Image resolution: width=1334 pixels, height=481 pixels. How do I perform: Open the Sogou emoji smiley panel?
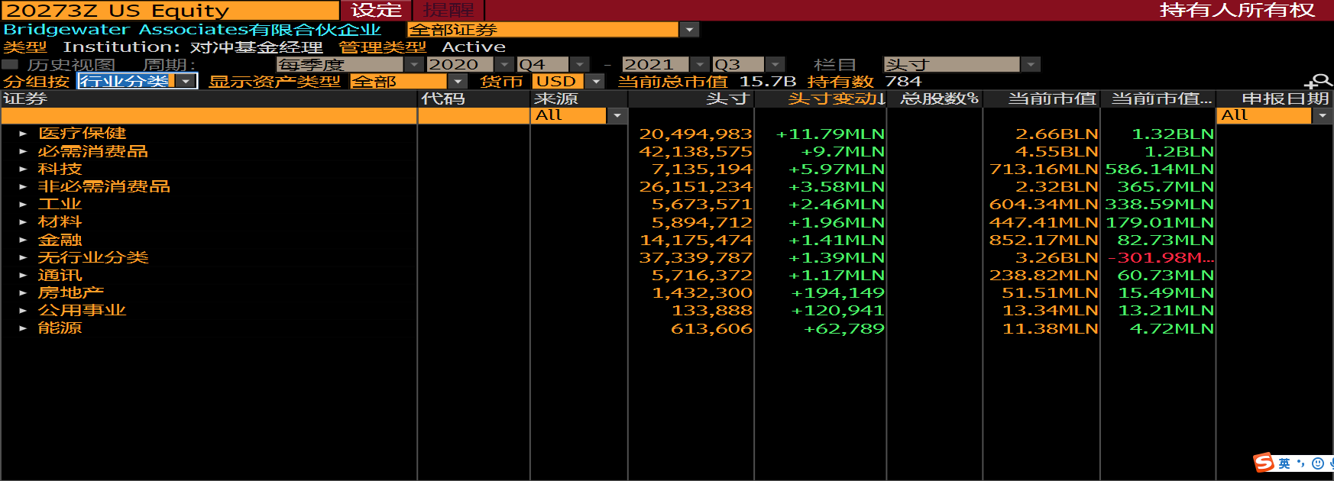pos(1317,463)
